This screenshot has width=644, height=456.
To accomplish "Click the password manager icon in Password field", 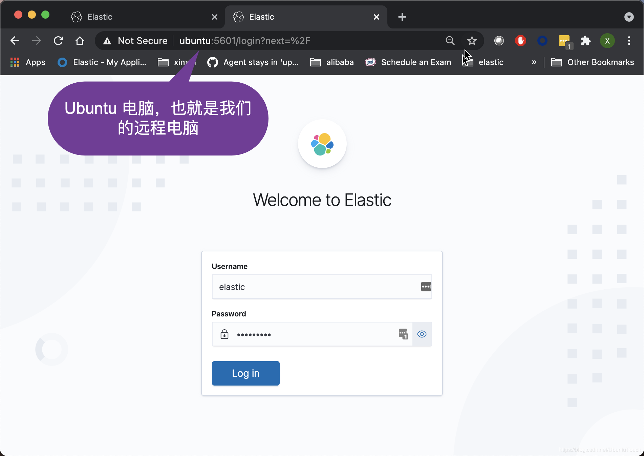I will click(x=403, y=334).
